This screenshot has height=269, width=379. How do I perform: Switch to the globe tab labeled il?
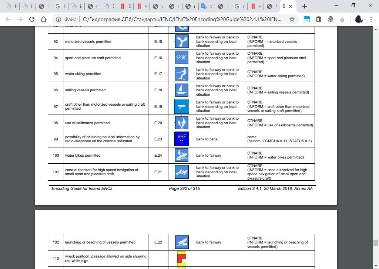pyautogui.click(x=222, y=6)
